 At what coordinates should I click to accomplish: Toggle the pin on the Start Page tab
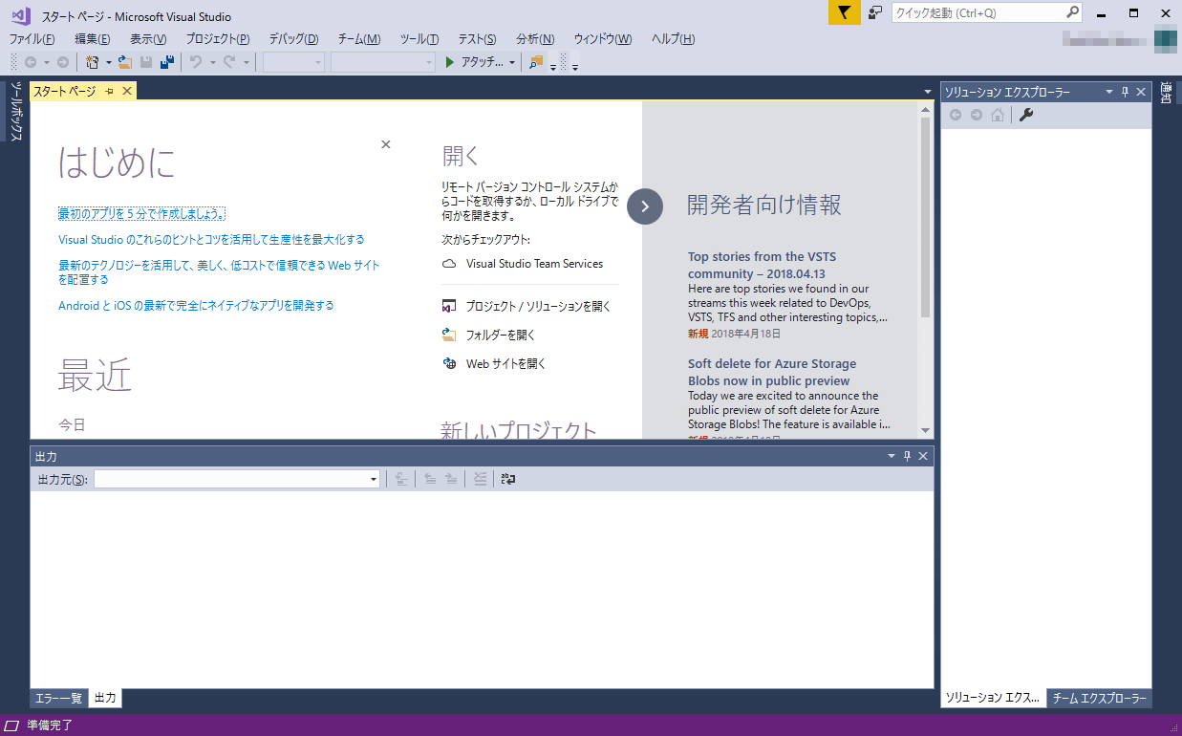tap(110, 91)
